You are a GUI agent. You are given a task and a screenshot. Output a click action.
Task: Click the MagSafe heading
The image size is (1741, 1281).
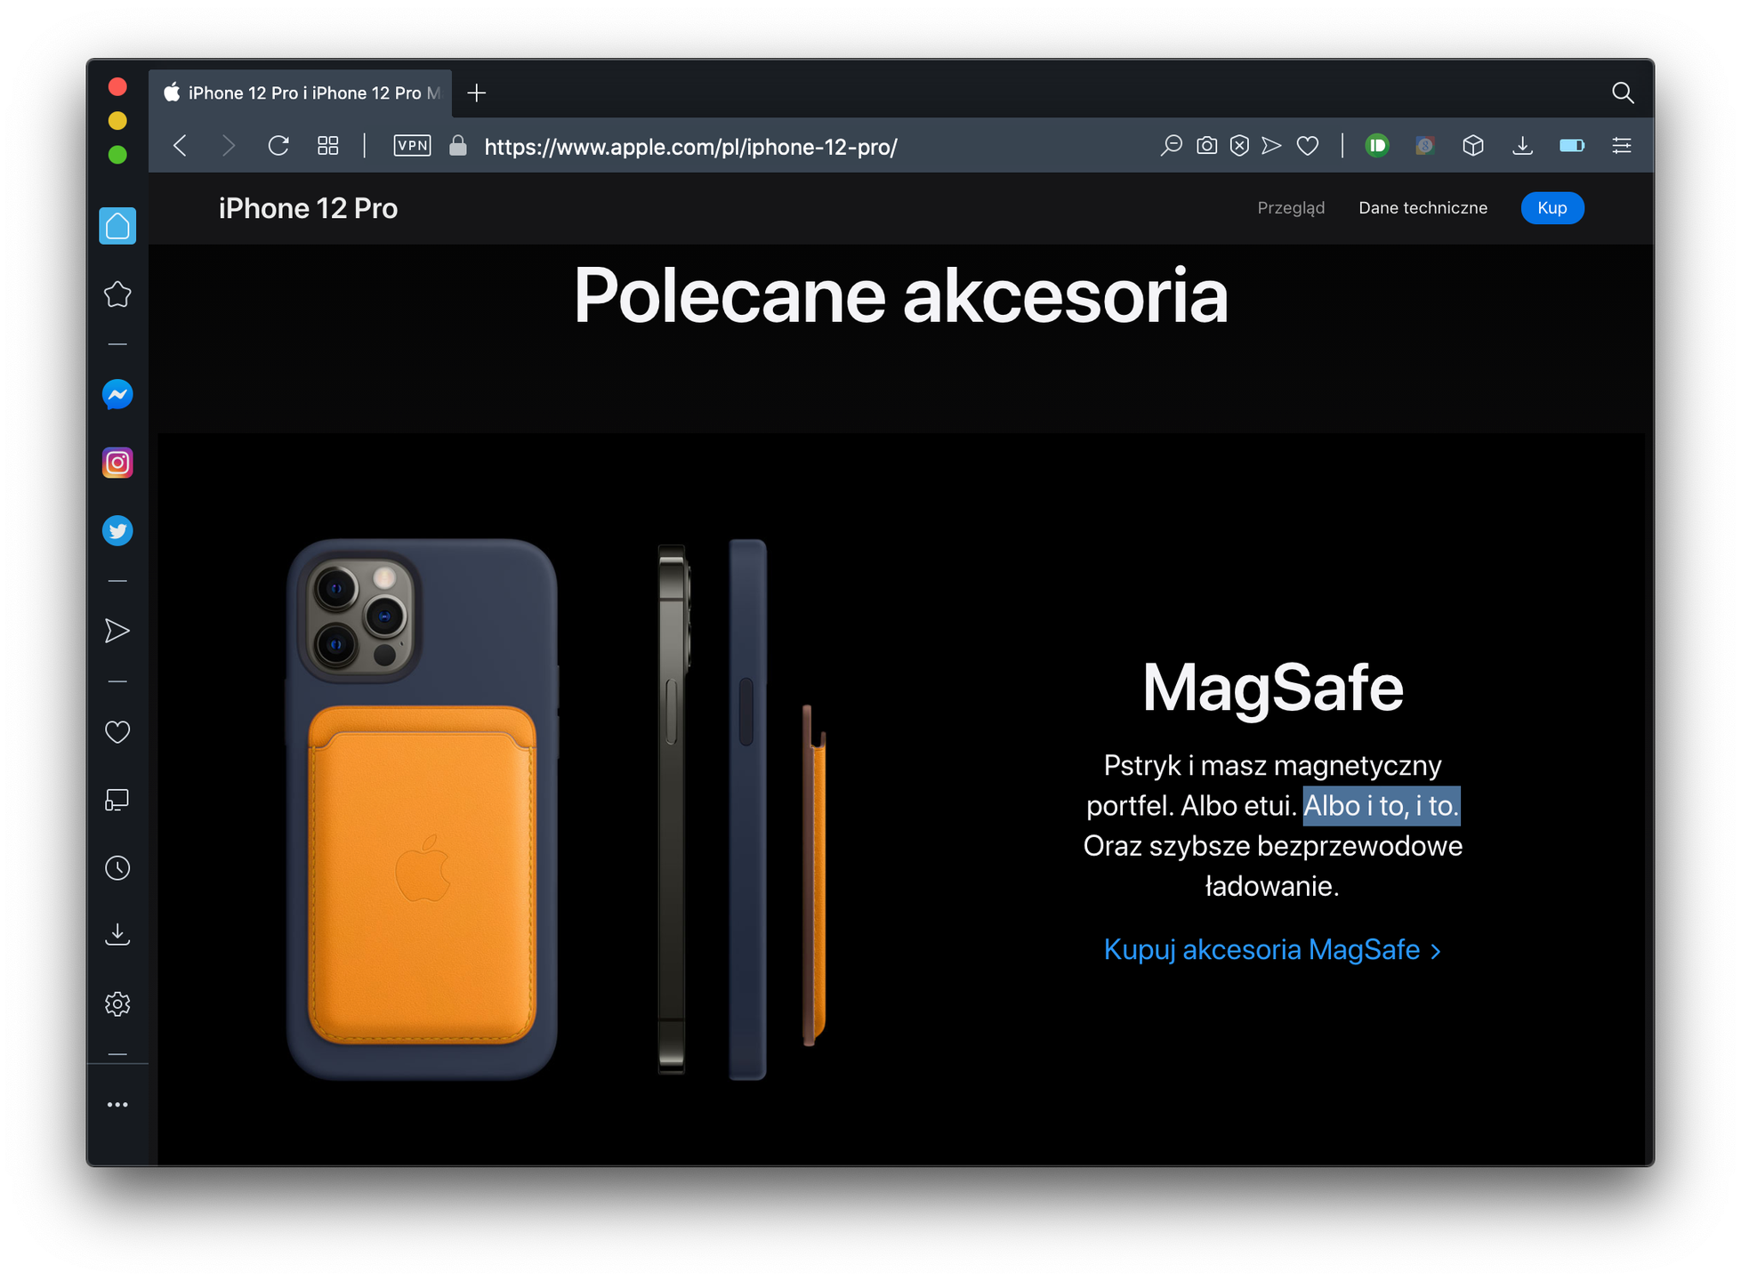click(1272, 688)
